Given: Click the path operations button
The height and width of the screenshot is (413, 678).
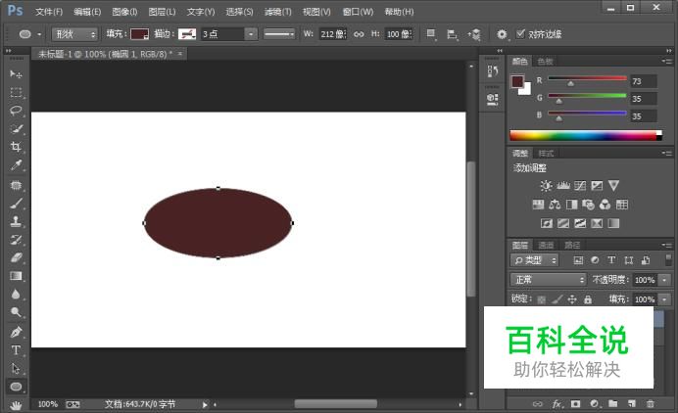Looking at the screenshot, I should click(431, 34).
